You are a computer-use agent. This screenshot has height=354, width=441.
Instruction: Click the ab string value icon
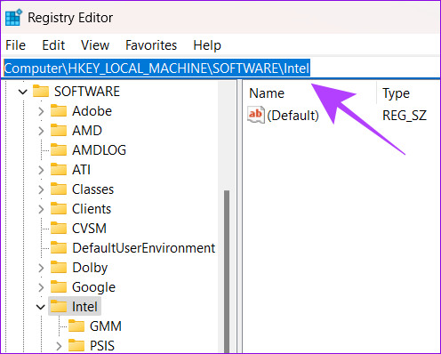[256, 115]
